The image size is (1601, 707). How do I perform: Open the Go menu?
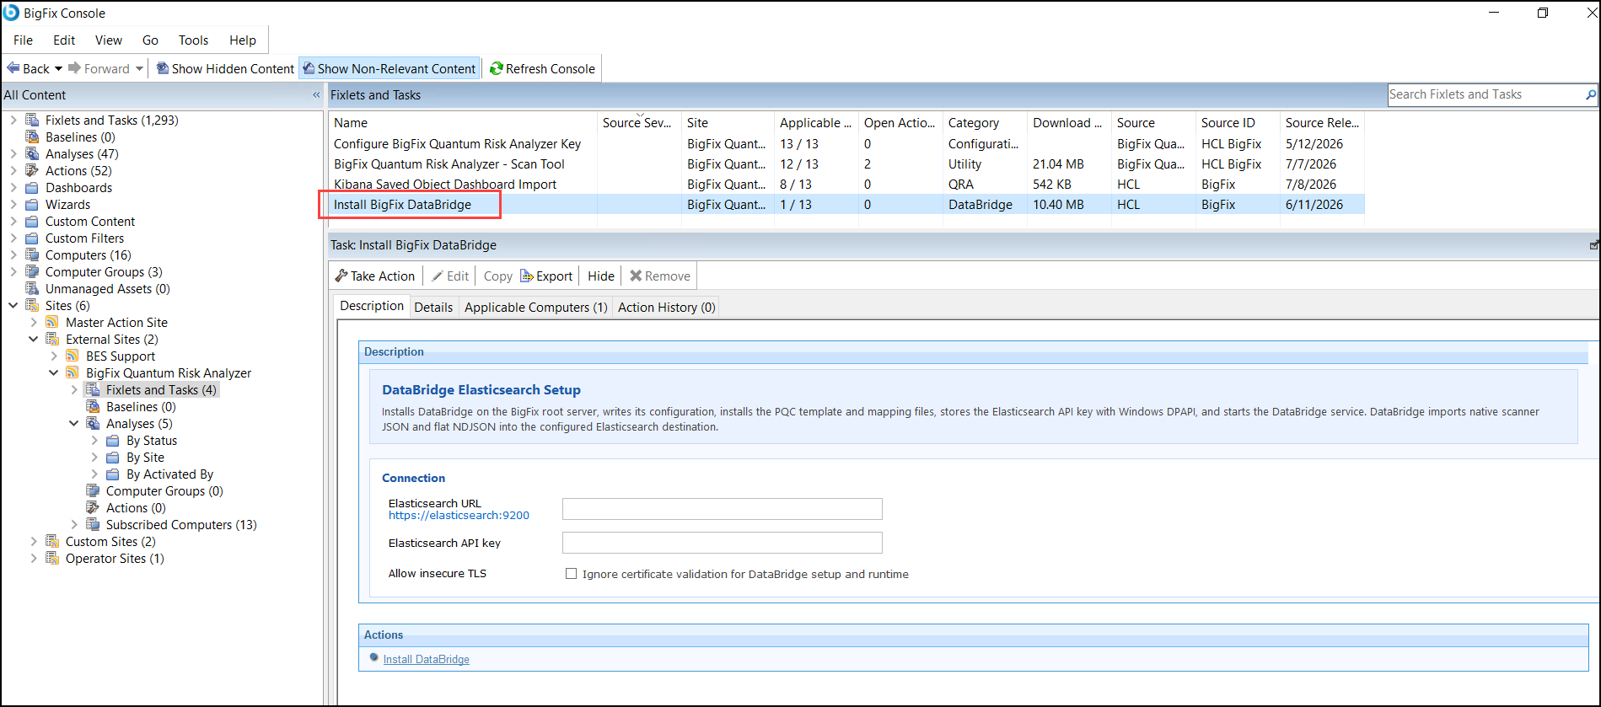tap(150, 40)
